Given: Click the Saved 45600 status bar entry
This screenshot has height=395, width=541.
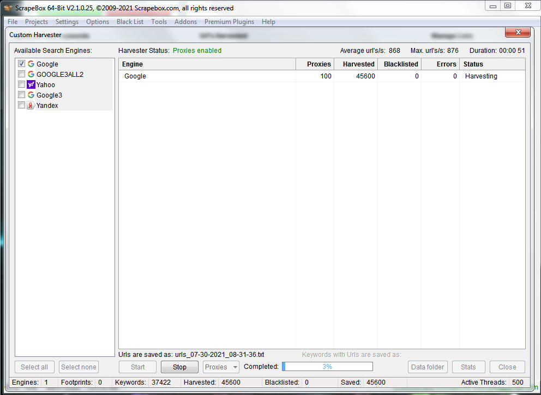Looking at the screenshot, I should pyautogui.click(x=363, y=382).
